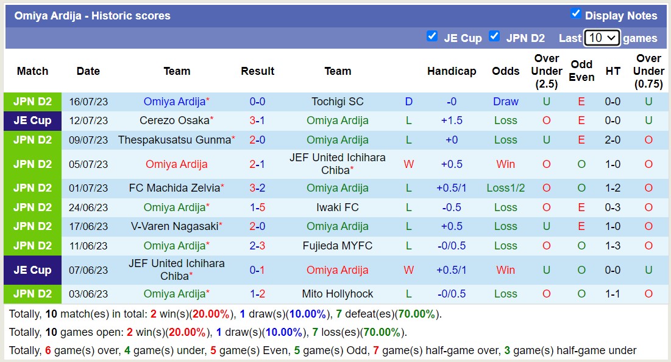Click the 0-0 score link versus Tochigi SC
Image resolution: width=671 pixels, height=362 pixels.
pyautogui.click(x=257, y=102)
